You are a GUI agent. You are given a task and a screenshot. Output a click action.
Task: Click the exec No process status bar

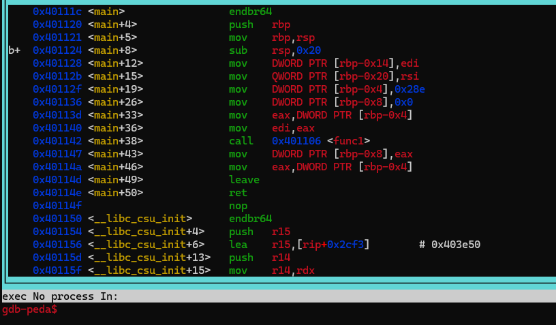278,296
